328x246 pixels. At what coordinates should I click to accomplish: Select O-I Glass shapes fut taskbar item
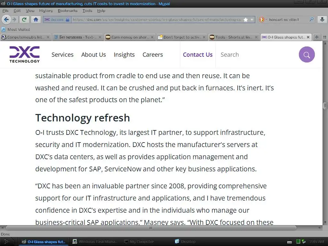(44, 242)
